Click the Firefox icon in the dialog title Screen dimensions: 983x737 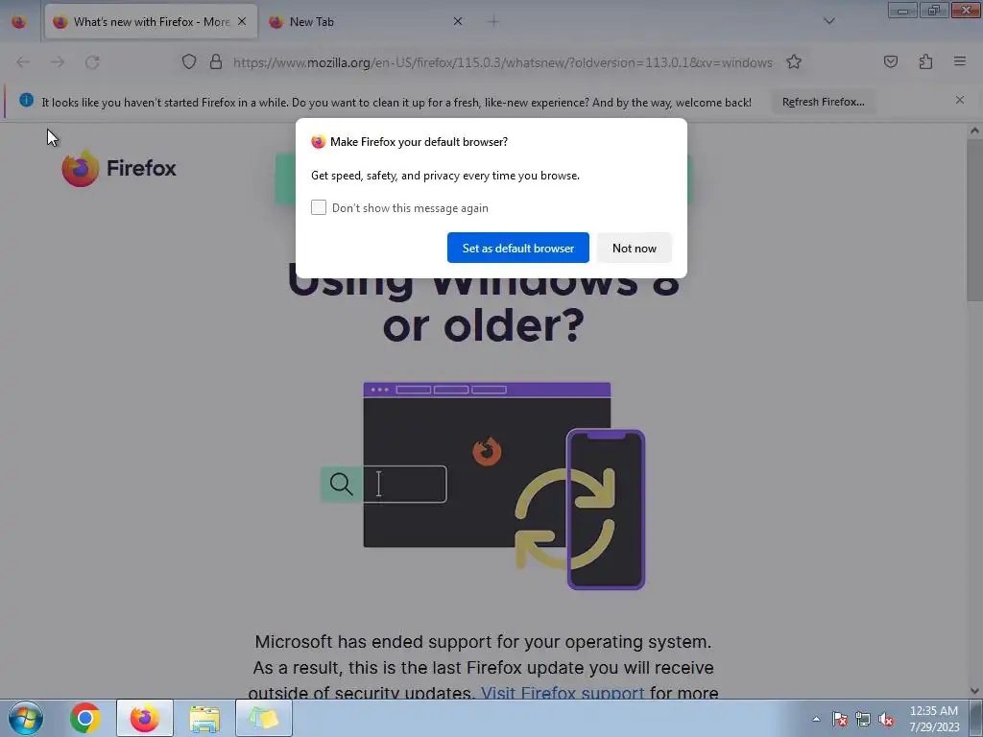(x=319, y=142)
